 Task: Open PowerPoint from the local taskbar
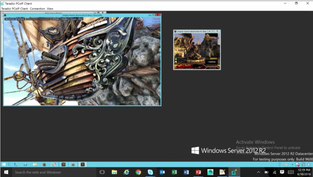(198, 172)
